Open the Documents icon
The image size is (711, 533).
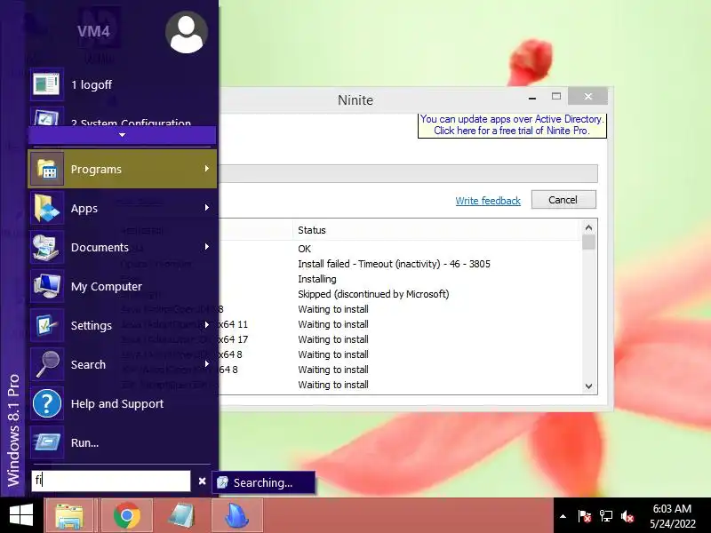point(47,248)
